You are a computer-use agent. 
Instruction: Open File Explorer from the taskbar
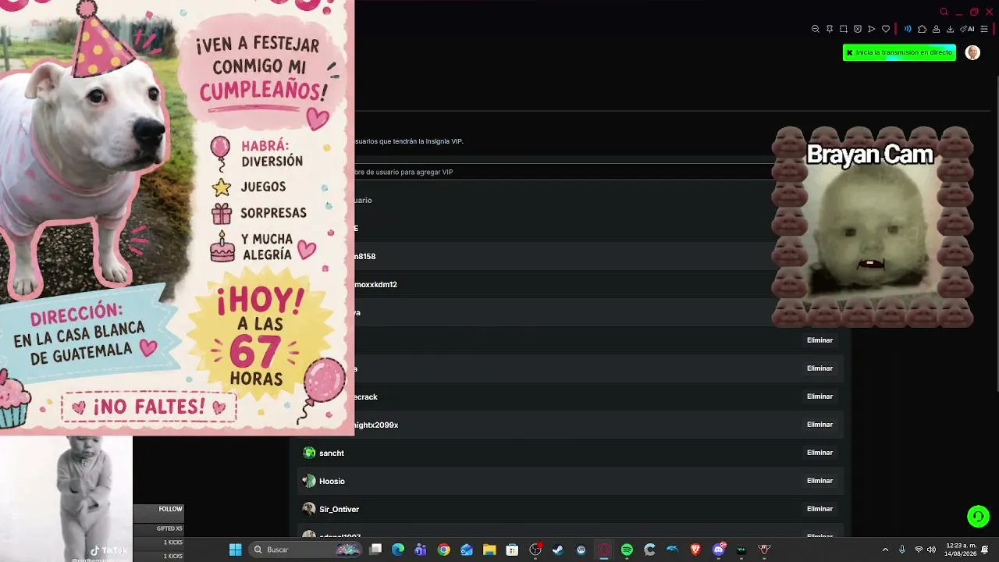pos(489,550)
